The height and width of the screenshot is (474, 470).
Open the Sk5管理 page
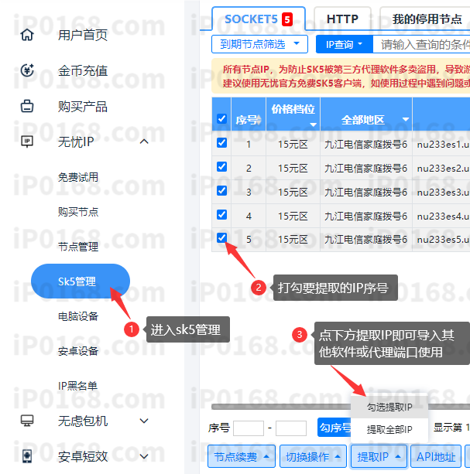[x=80, y=280]
